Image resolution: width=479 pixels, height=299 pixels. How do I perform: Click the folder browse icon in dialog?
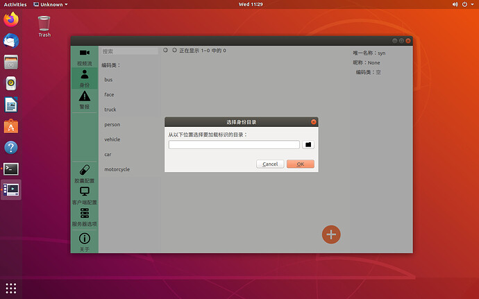(308, 145)
